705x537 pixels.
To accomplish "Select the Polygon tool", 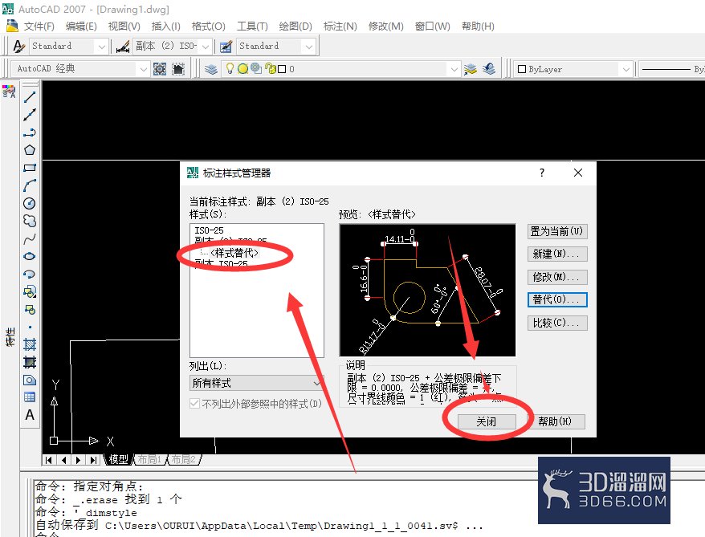I will [30, 150].
